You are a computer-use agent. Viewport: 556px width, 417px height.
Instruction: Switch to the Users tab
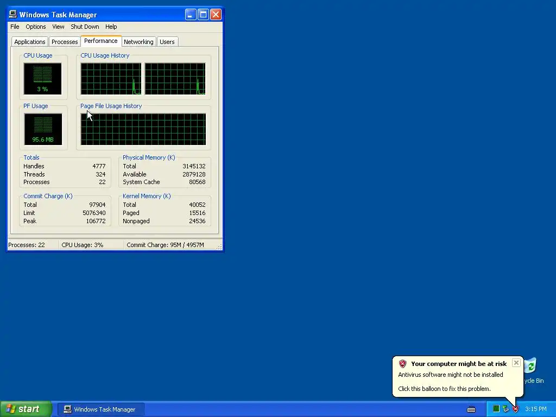coord(167,42)
